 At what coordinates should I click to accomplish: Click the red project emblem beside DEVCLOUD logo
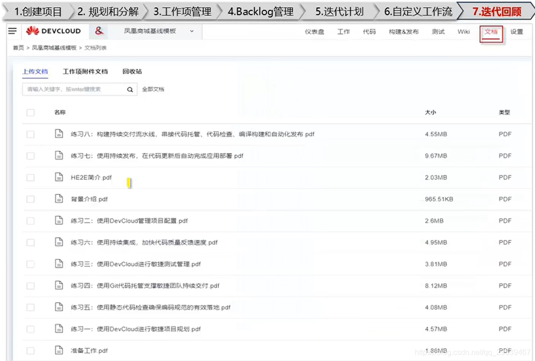coord(98,31)
